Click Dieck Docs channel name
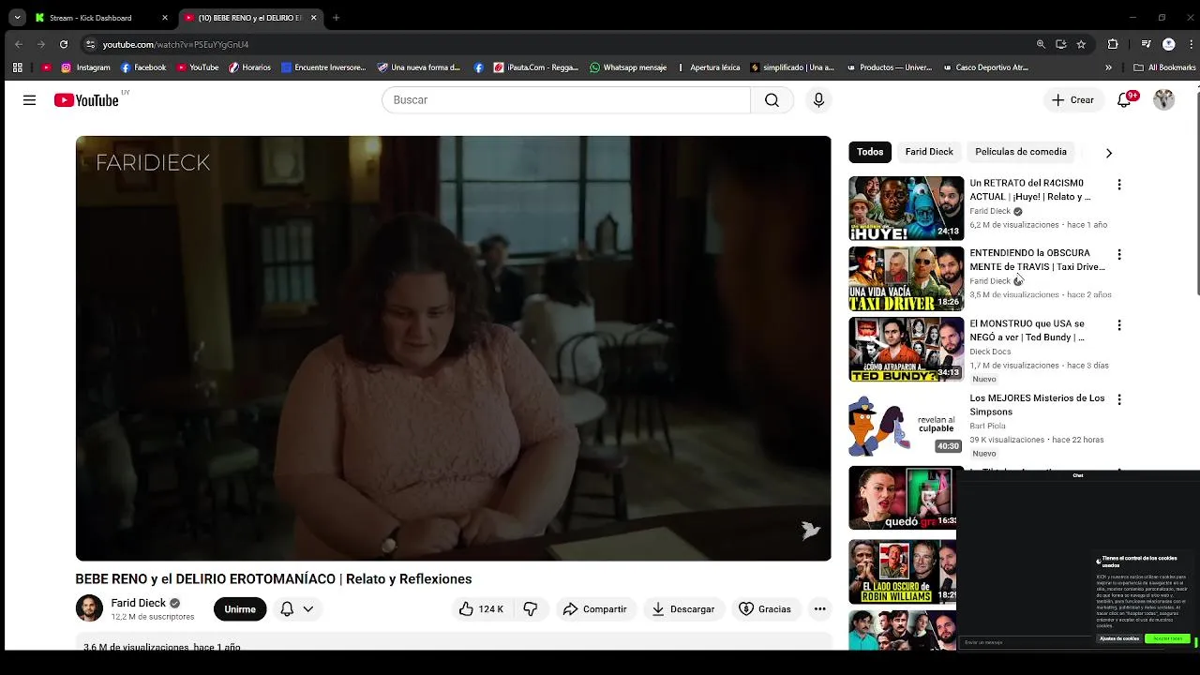This screenshot has height=675, width=1200. (x=990, y=352)
